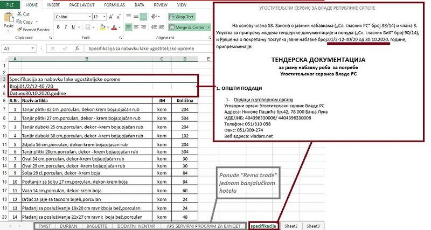This screenshot has height=230, width=431.
Task: Select column B header
Action: coord(87,59)
